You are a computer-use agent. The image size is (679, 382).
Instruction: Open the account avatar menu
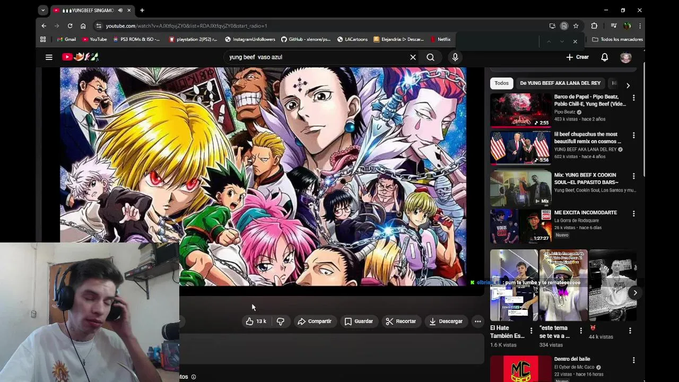(626, 57)
